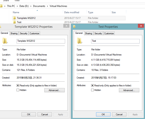Expand the arrow after Data (D:) in breadcrumb

pyautogui.click(x=31, y=6)
